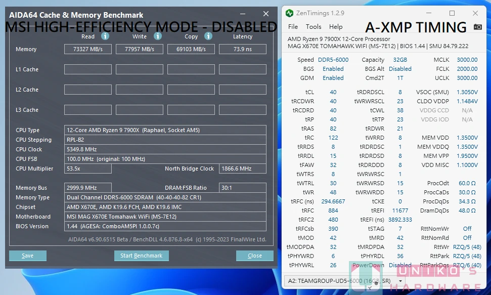The height and width of the screenshot is (295, 491).
Task: Click the UCLK value 3000.00
Action: point(467,78)
